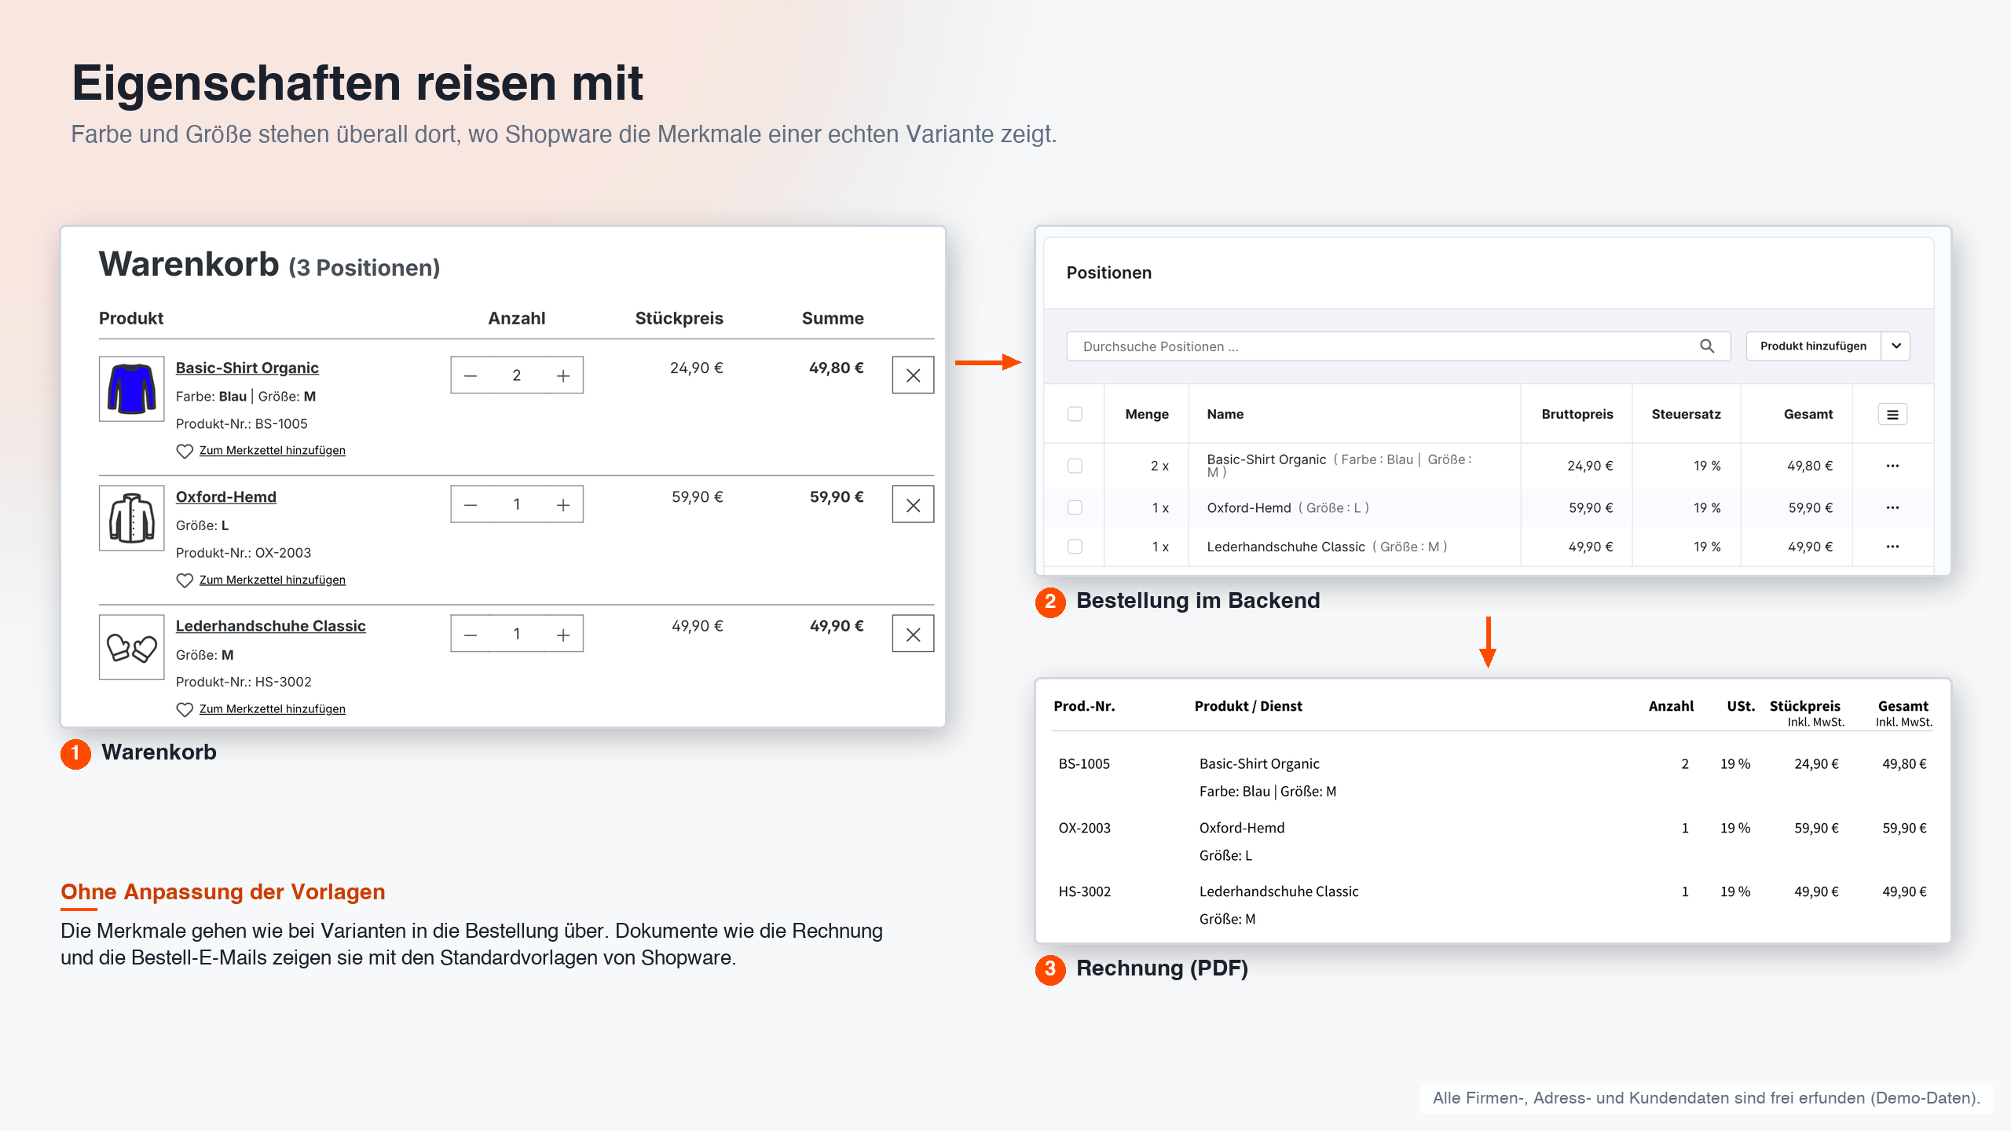This screenshot has height=1131, width=2011.
Task: Open column settings list icon
Action: [x=1892, y=415]
